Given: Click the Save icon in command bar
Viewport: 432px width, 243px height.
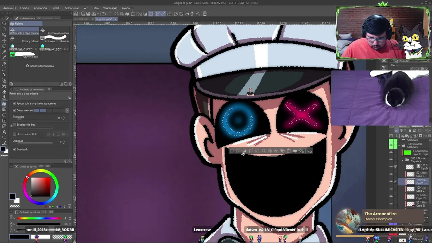Looking at the screenshot, I should point(93,14).
